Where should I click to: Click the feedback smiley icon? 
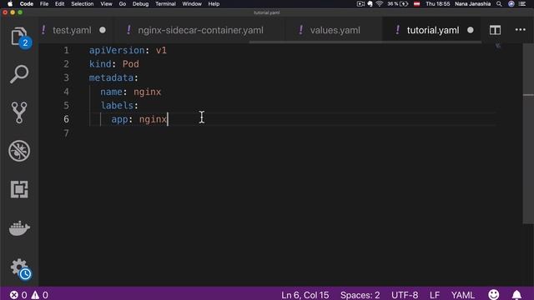tap(493, 294)
